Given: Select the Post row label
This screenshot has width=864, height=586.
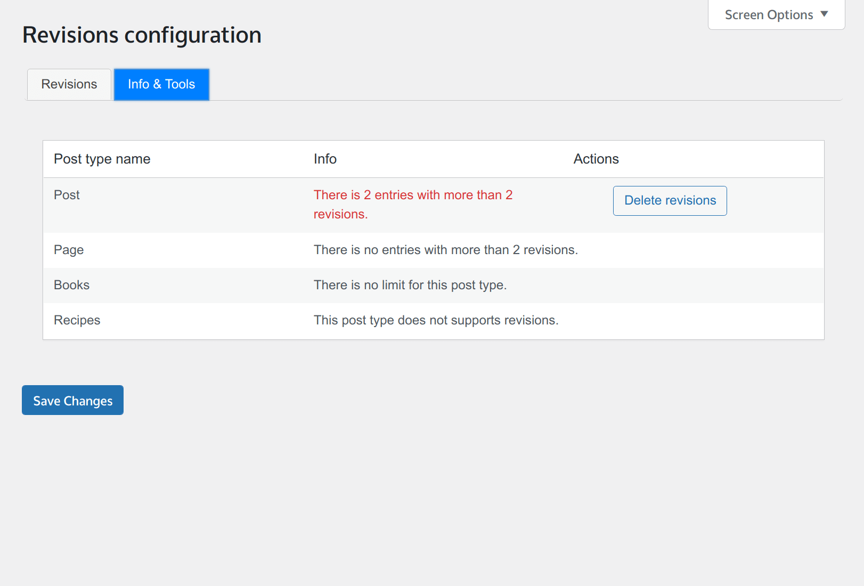Looking at the screenshot, I should coord(67,195).
